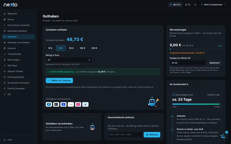Click the PayPal payment icon
The image size is (231, 144).
(x=49, y=105)
